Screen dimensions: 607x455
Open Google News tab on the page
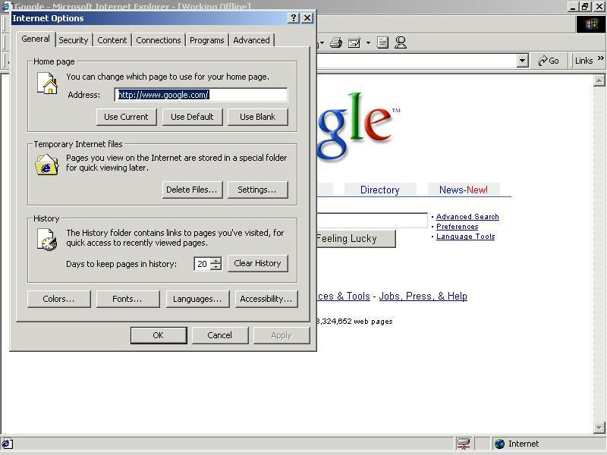coord(464,190)
